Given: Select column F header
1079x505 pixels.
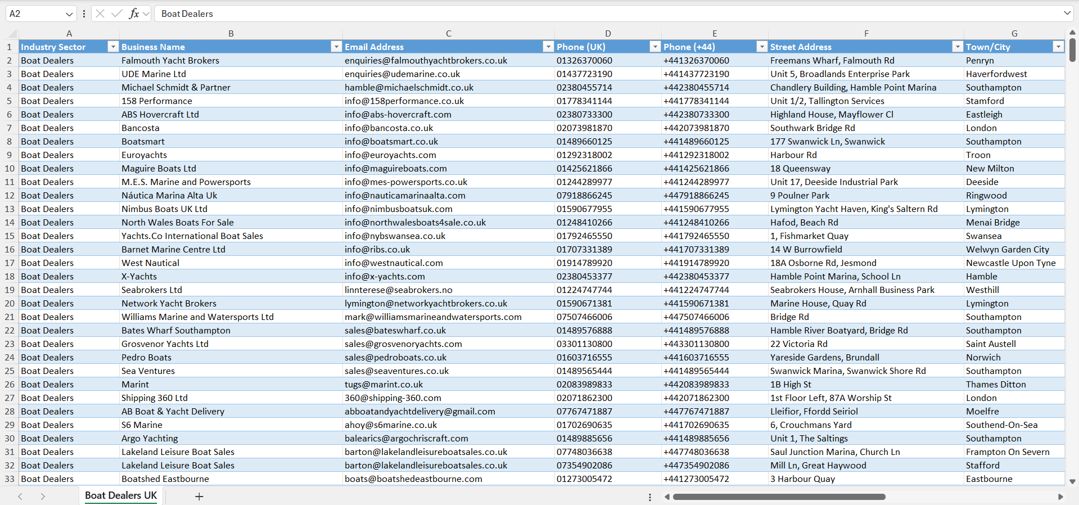Looking at the screenshot, I should click(866, 33).
